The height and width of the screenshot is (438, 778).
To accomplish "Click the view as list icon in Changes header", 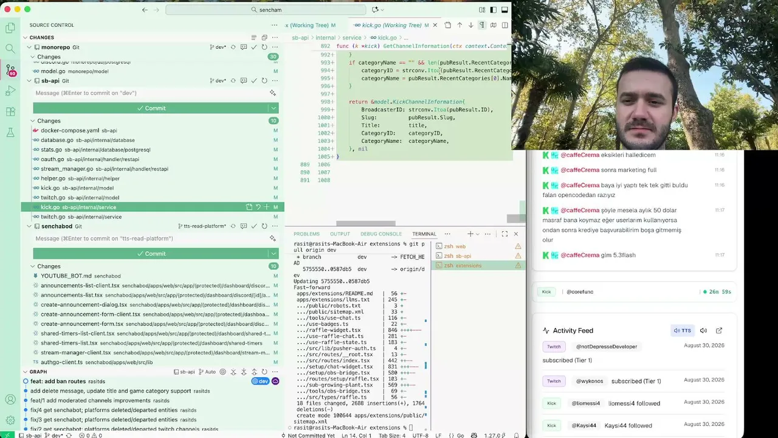I will tap(255, 38).
